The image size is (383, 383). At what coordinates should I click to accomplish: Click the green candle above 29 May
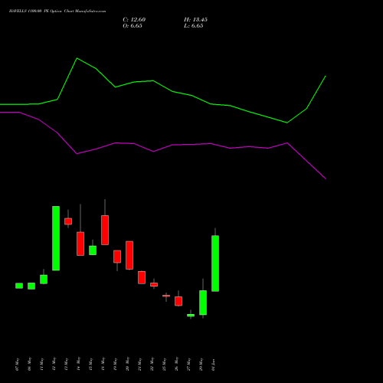pyautogui.click(x=203, y=303)
